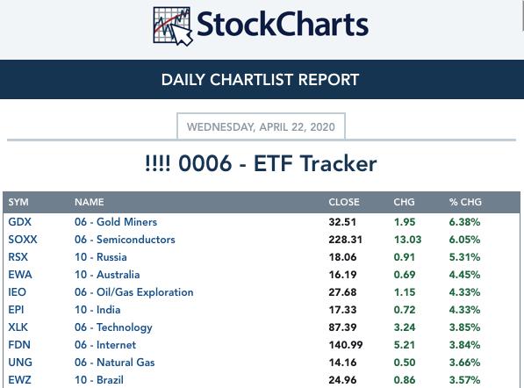The width and height of the screenshot is (524, 388).
Task: Open the 10 - Russia name link
Action: 101,257
